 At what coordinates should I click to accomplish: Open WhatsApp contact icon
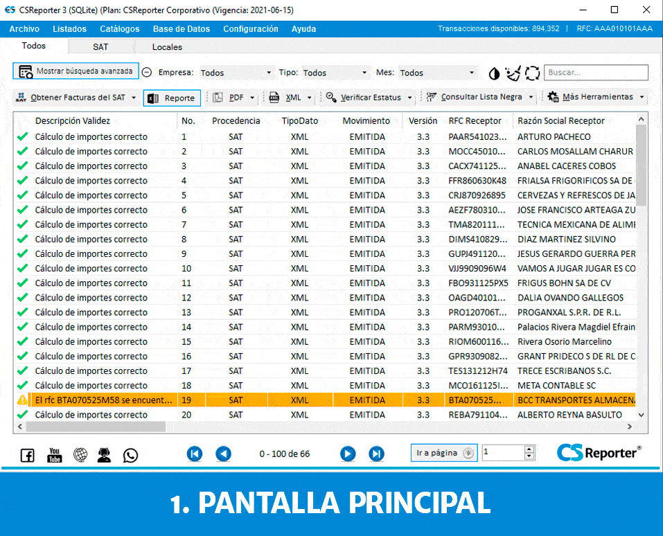(x=130, y=455)
